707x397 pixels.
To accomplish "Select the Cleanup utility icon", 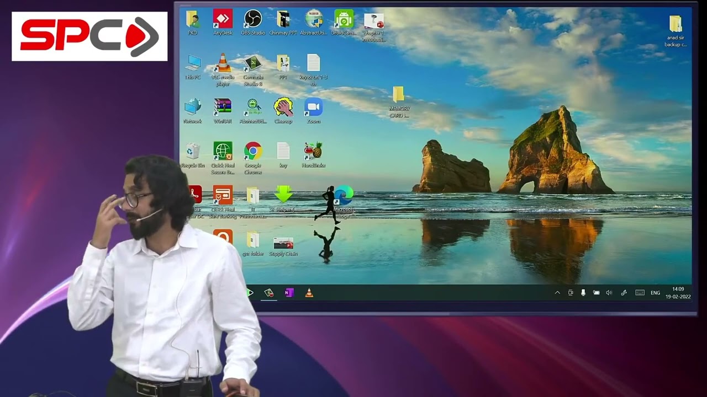I will (x=283, y=111).
